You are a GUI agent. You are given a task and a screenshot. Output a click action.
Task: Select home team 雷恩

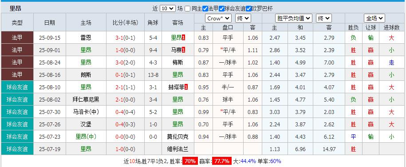click(86, 38)
